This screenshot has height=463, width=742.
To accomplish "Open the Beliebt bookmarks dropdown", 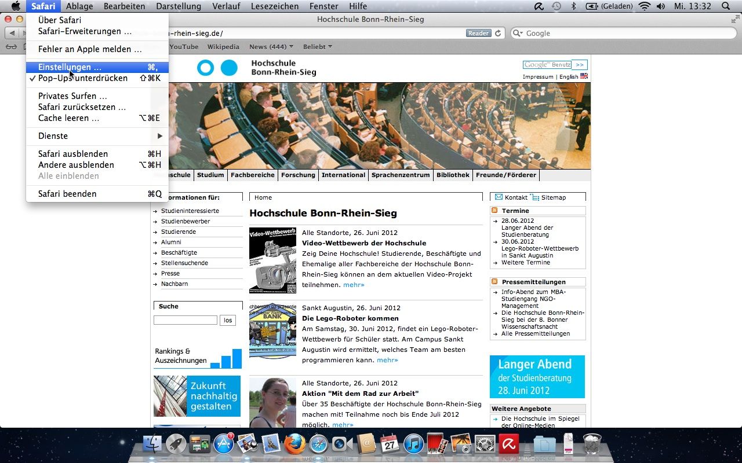I will [x=317, y=47].
